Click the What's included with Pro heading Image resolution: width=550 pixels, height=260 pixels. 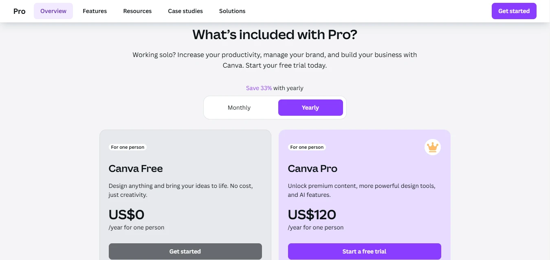pyautogui.click(x=275, y=35)
